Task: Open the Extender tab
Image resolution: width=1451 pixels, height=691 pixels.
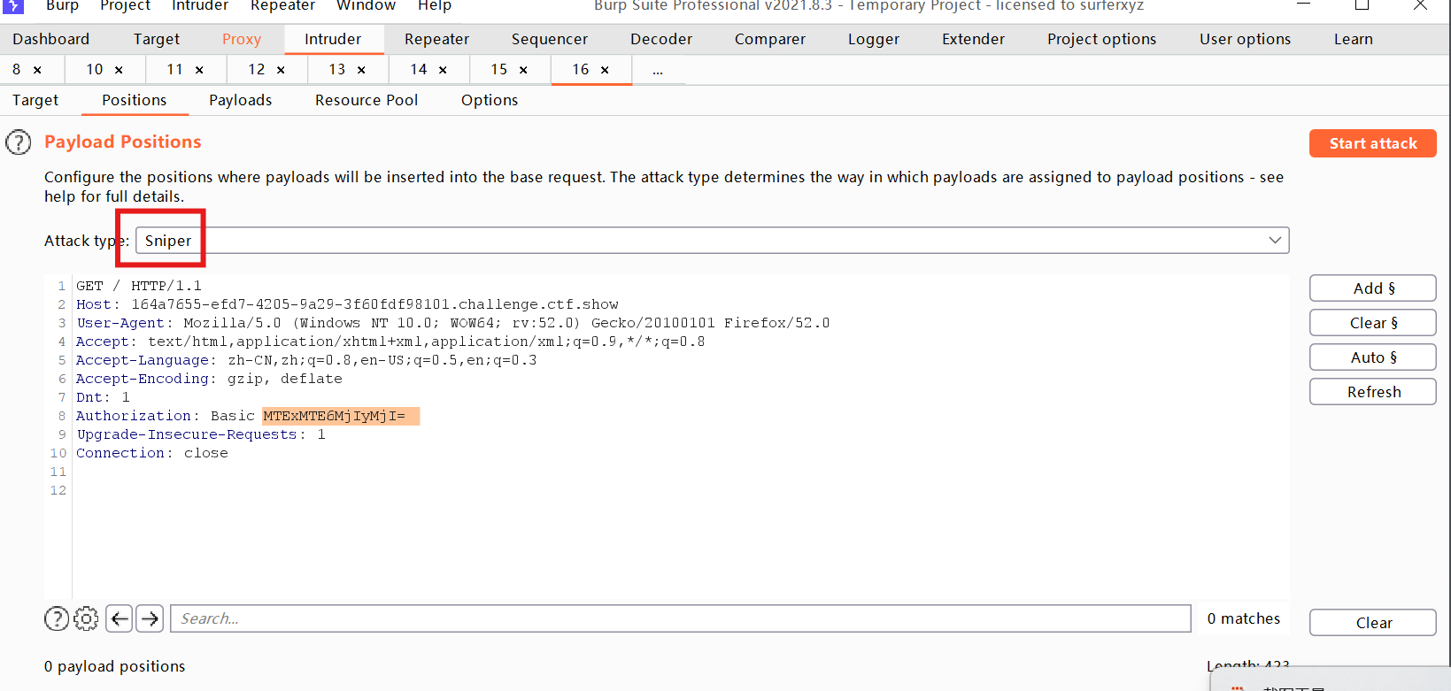Action: [974, 39]
